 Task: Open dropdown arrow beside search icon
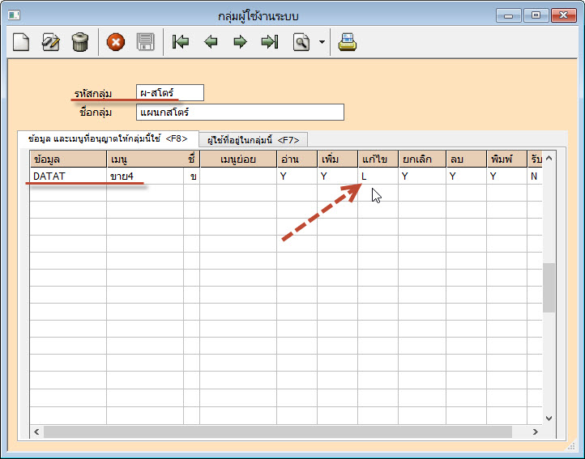[x=322, y=42]
